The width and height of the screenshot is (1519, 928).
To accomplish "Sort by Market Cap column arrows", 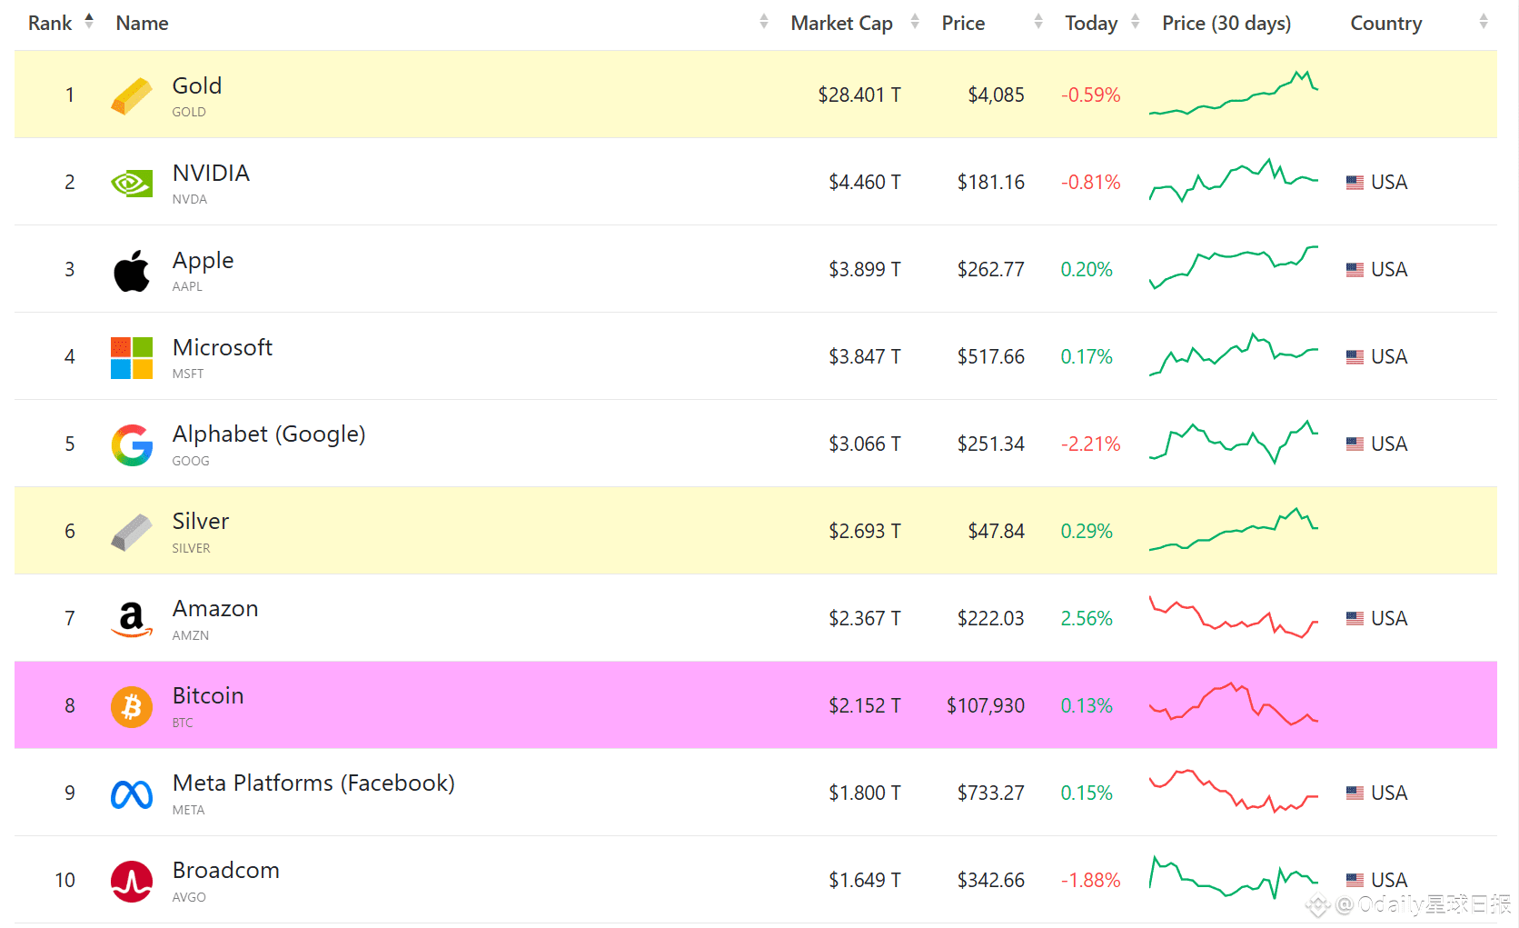I will pyautogui.click(x=915, y=22).
